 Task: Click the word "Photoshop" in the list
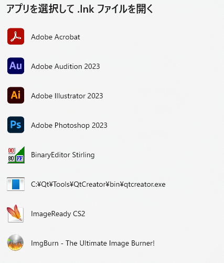(72, 126)
